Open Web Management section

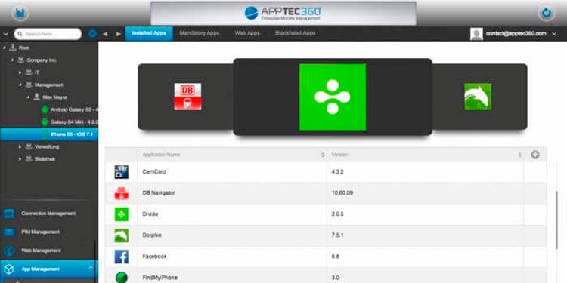pos(41,251)
